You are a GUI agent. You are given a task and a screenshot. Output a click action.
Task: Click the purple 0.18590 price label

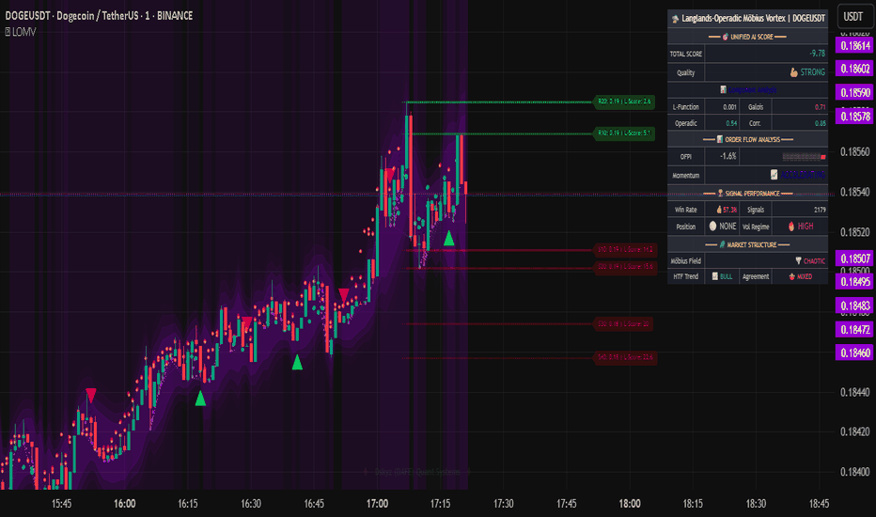854,92
